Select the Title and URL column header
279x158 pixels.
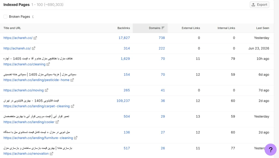point(12,28)
